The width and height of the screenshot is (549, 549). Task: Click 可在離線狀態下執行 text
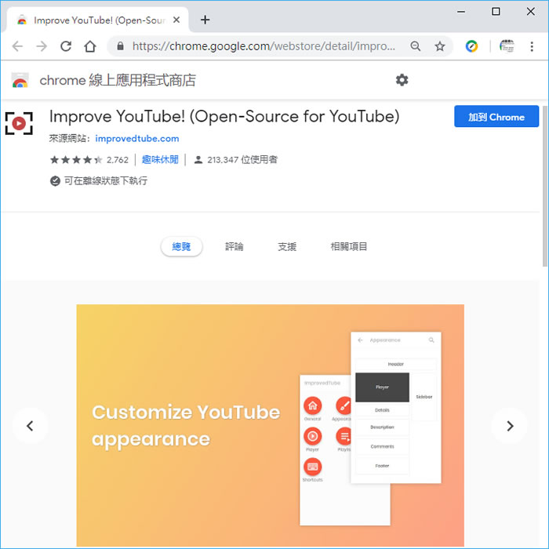tap(105, 181)
